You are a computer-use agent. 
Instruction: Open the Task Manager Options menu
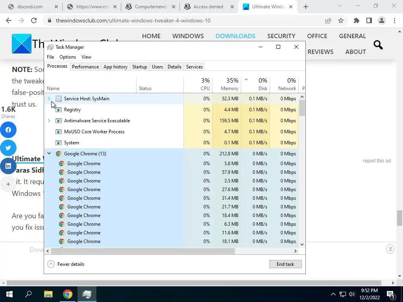tap(68, 57)
